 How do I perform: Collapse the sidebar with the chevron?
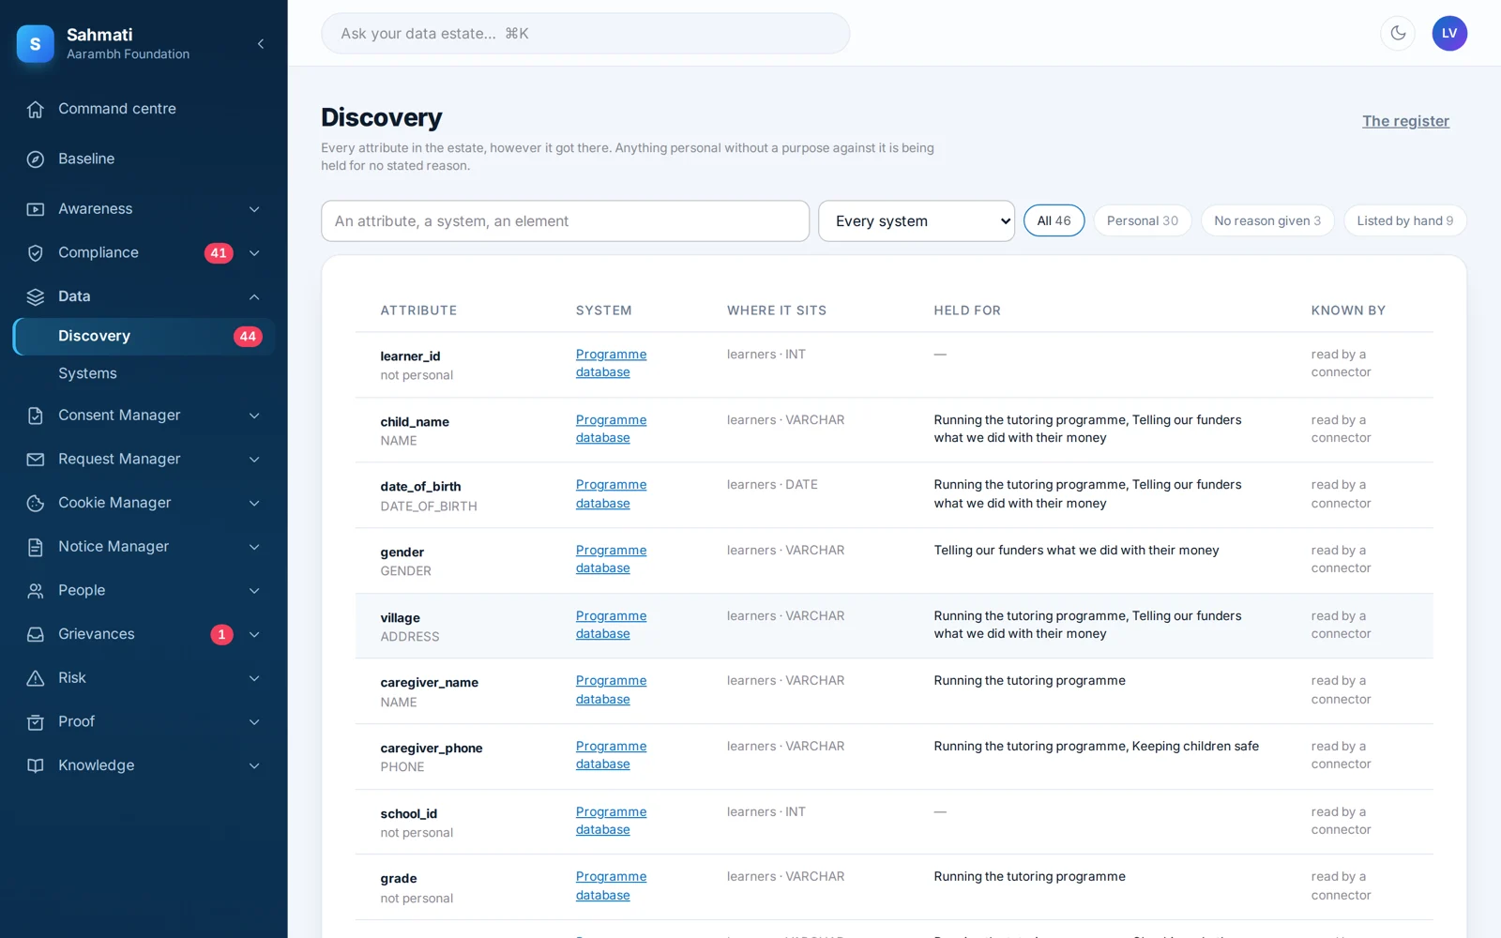coord(261,43)
